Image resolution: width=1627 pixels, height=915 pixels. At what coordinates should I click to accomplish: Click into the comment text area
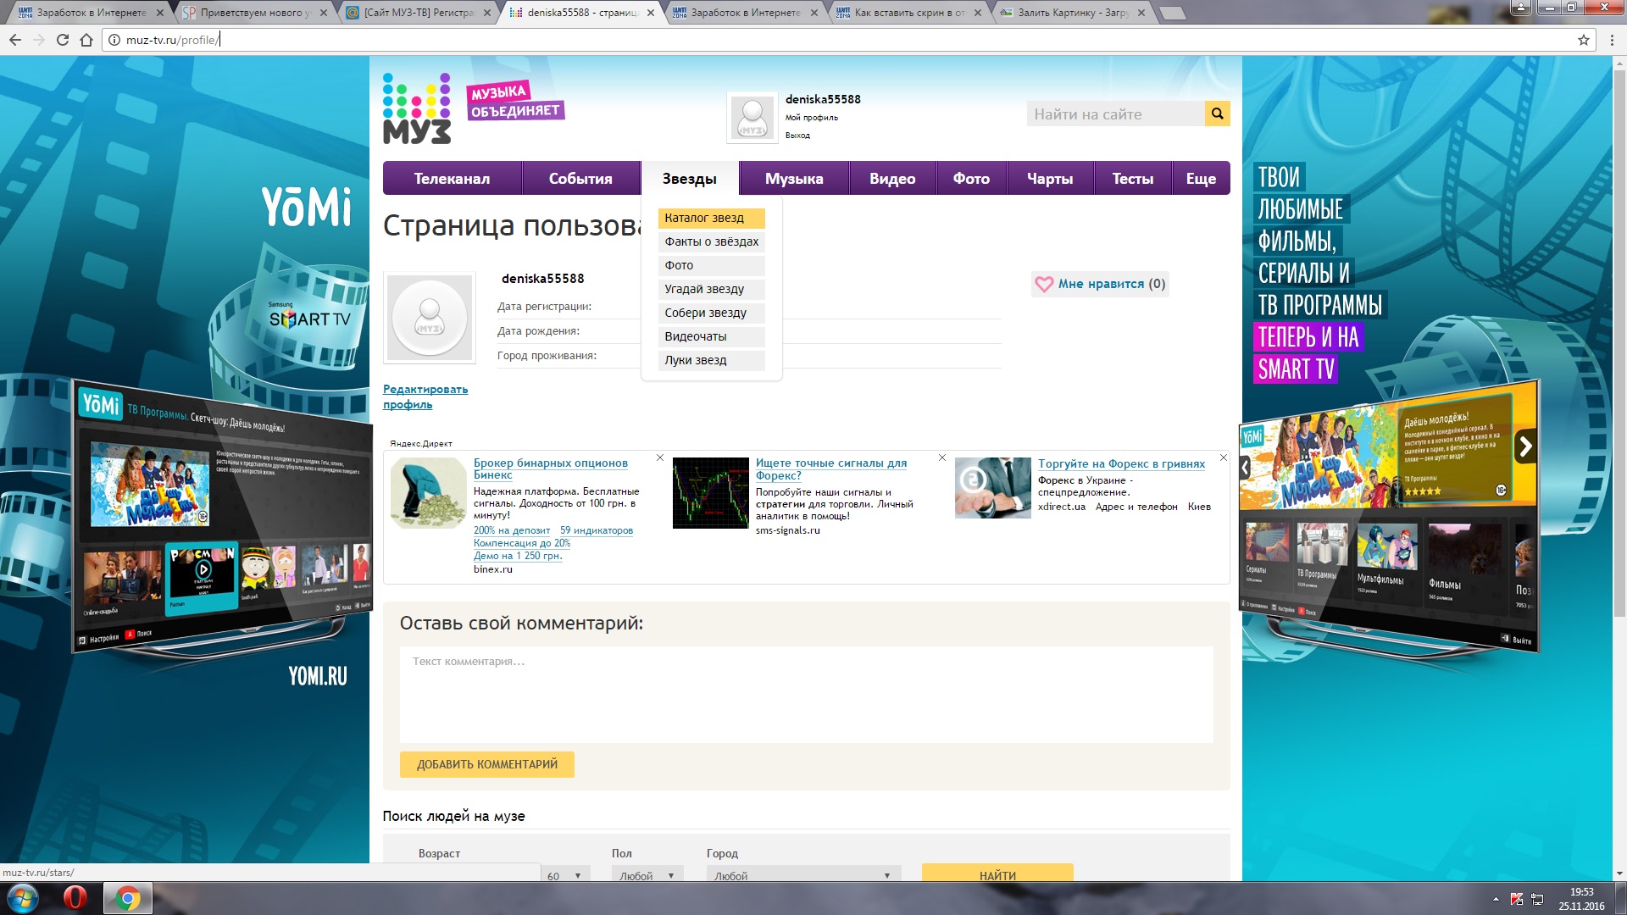(806, 695)
